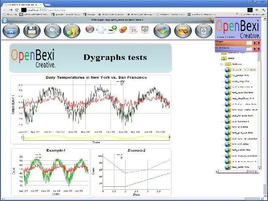Select the open browser tab

pos(23,5)
